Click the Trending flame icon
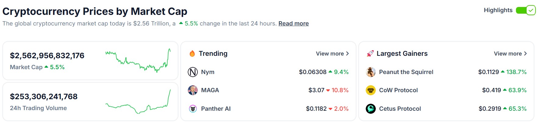 tap(192, 54)
